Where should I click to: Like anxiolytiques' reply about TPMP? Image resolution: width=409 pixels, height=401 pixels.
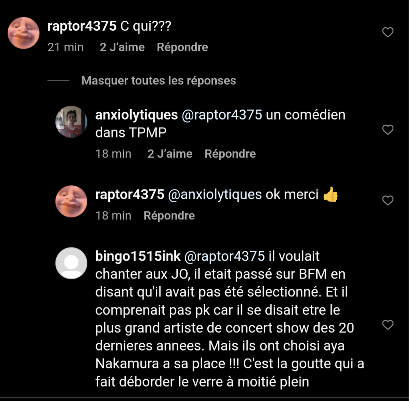pyautogui.click(x=388, y=130)
